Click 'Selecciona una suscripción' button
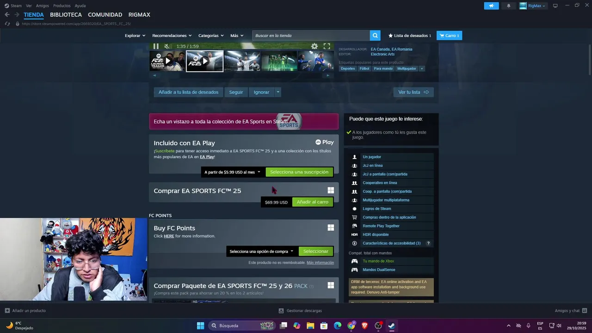The height and width of the screenshot is (333, 592). 299,172
